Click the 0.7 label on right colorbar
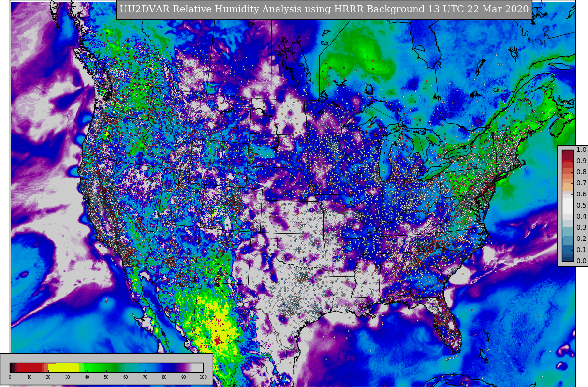 point(581,183)
